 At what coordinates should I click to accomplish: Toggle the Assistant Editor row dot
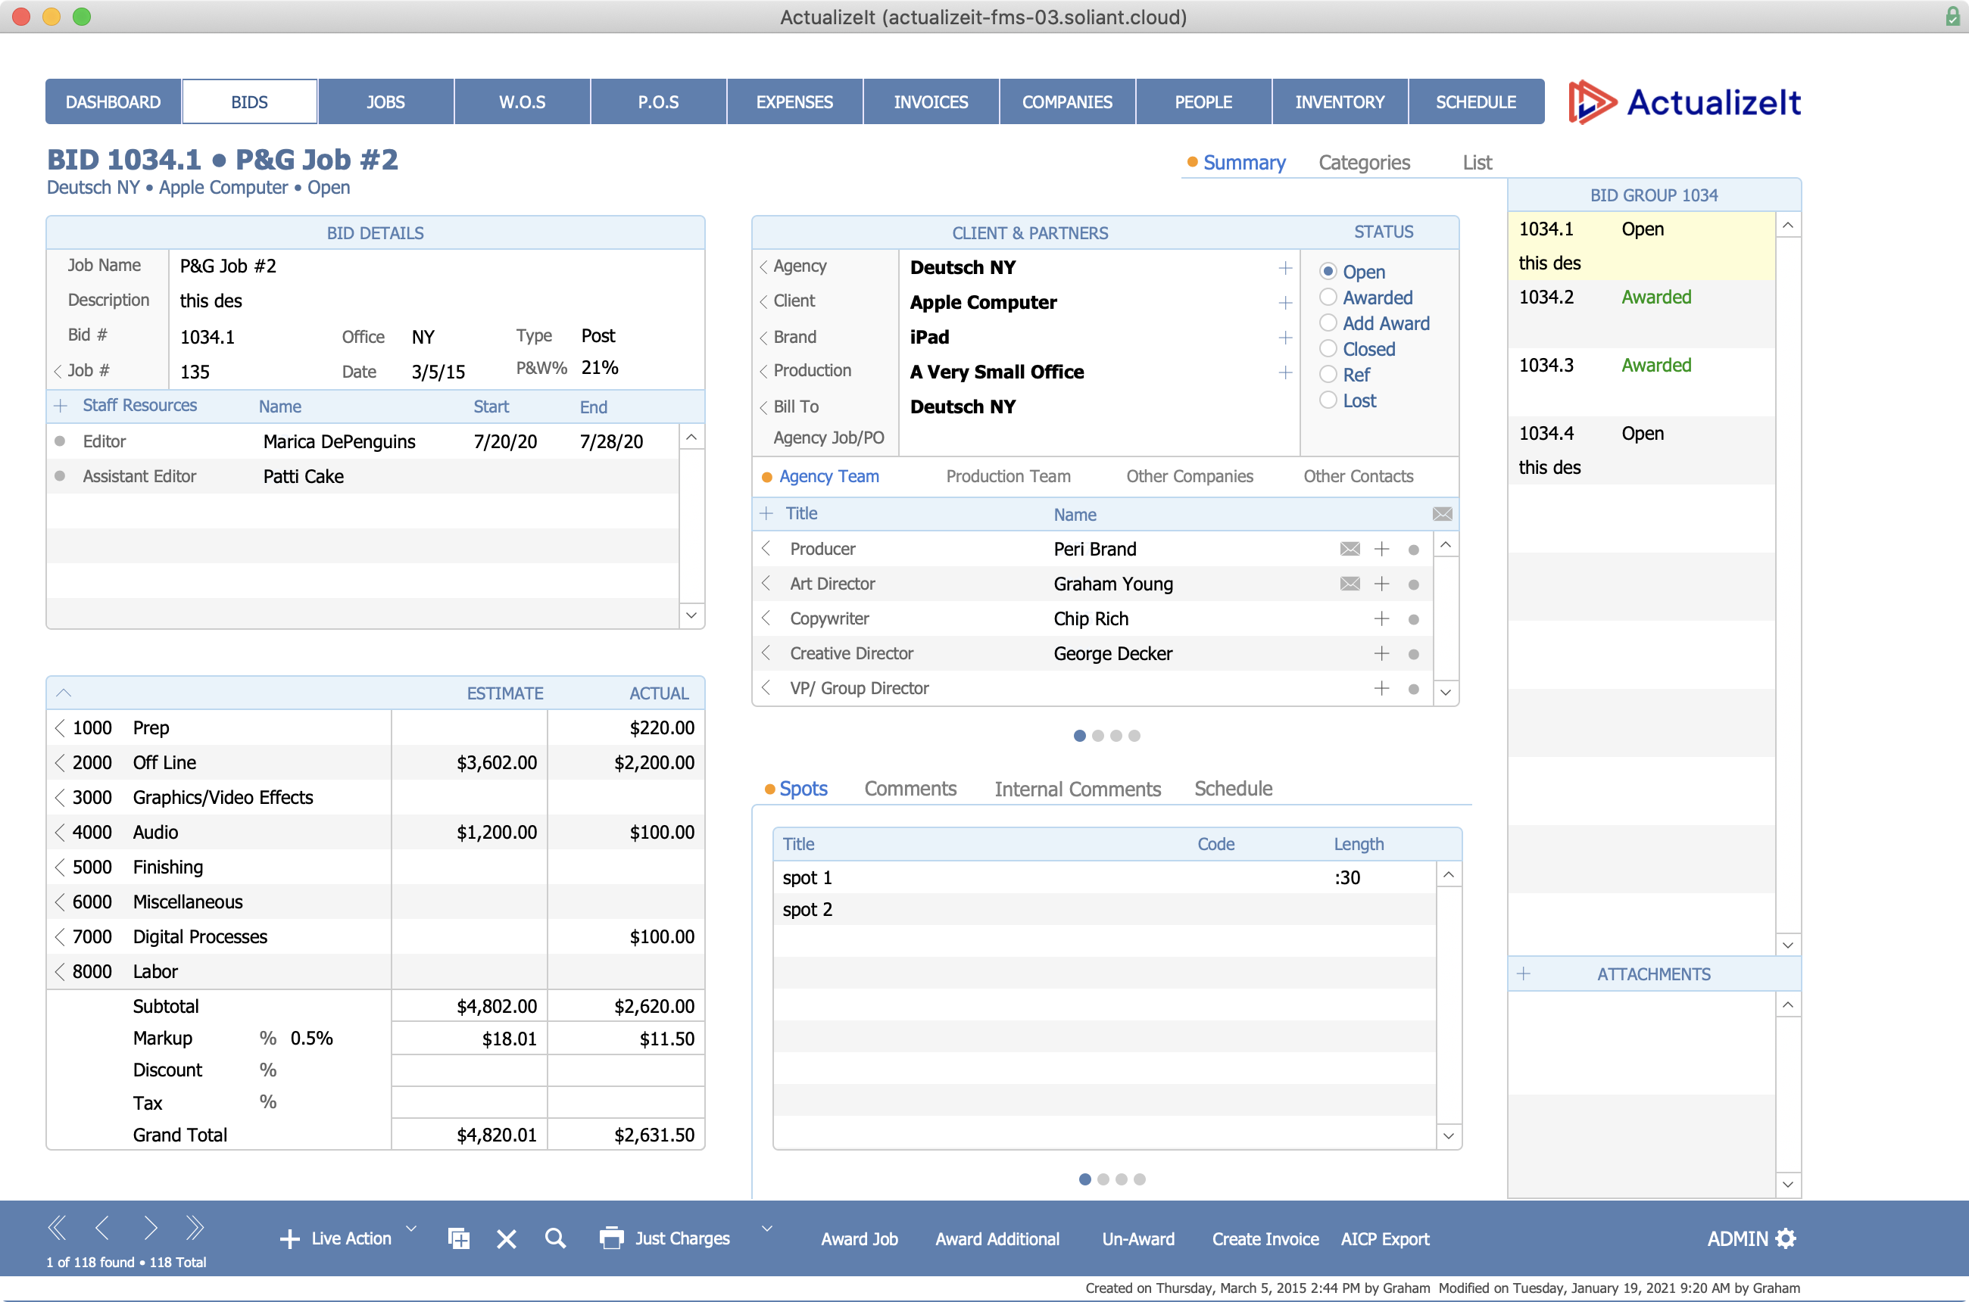[x=60, y=476]
